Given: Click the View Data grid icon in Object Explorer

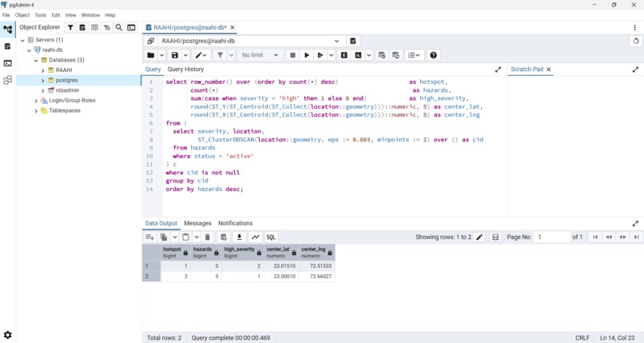Looking at the screenshot, I should coord(94,27).
